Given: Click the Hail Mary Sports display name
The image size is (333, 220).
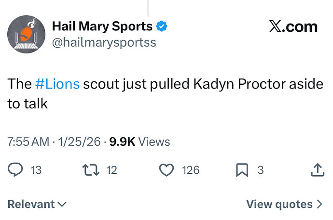Looking at the screenshot, I should tap(102, 26).
